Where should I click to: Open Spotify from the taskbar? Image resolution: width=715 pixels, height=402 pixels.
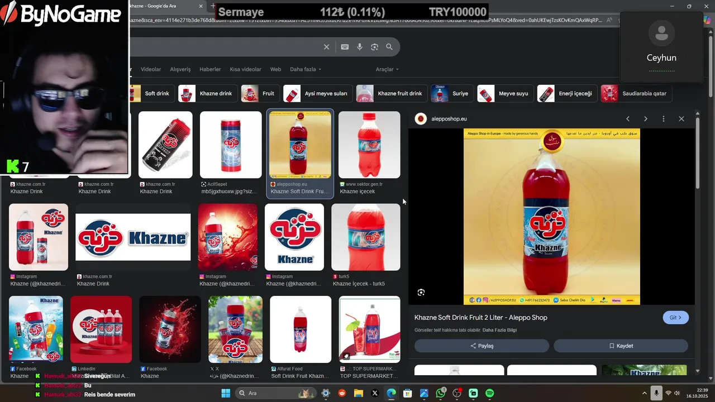point(490,393)
